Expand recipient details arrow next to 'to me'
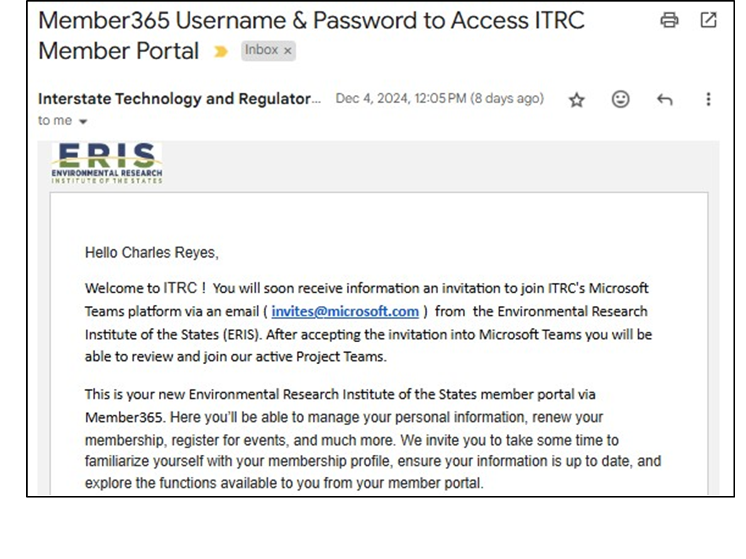 83,121
